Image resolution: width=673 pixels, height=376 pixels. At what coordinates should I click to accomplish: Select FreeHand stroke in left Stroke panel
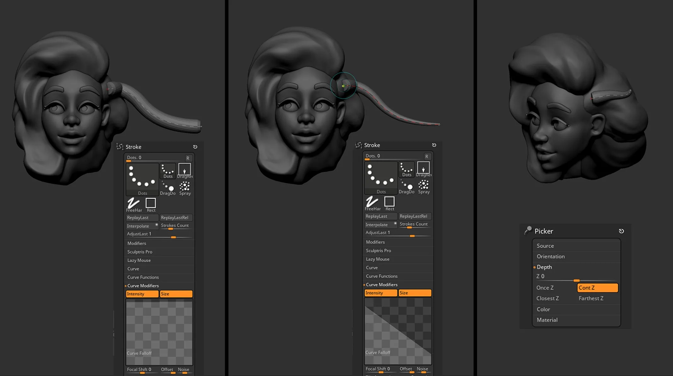pos(134,205)
